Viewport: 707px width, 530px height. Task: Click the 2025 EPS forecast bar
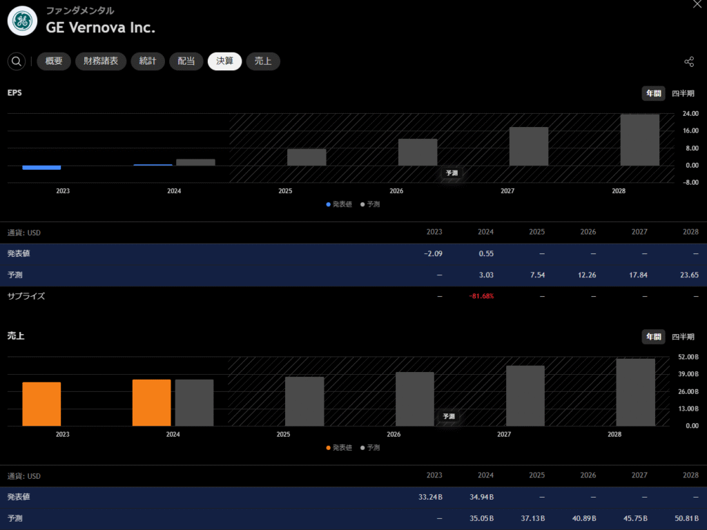click(x=307, y=157)
